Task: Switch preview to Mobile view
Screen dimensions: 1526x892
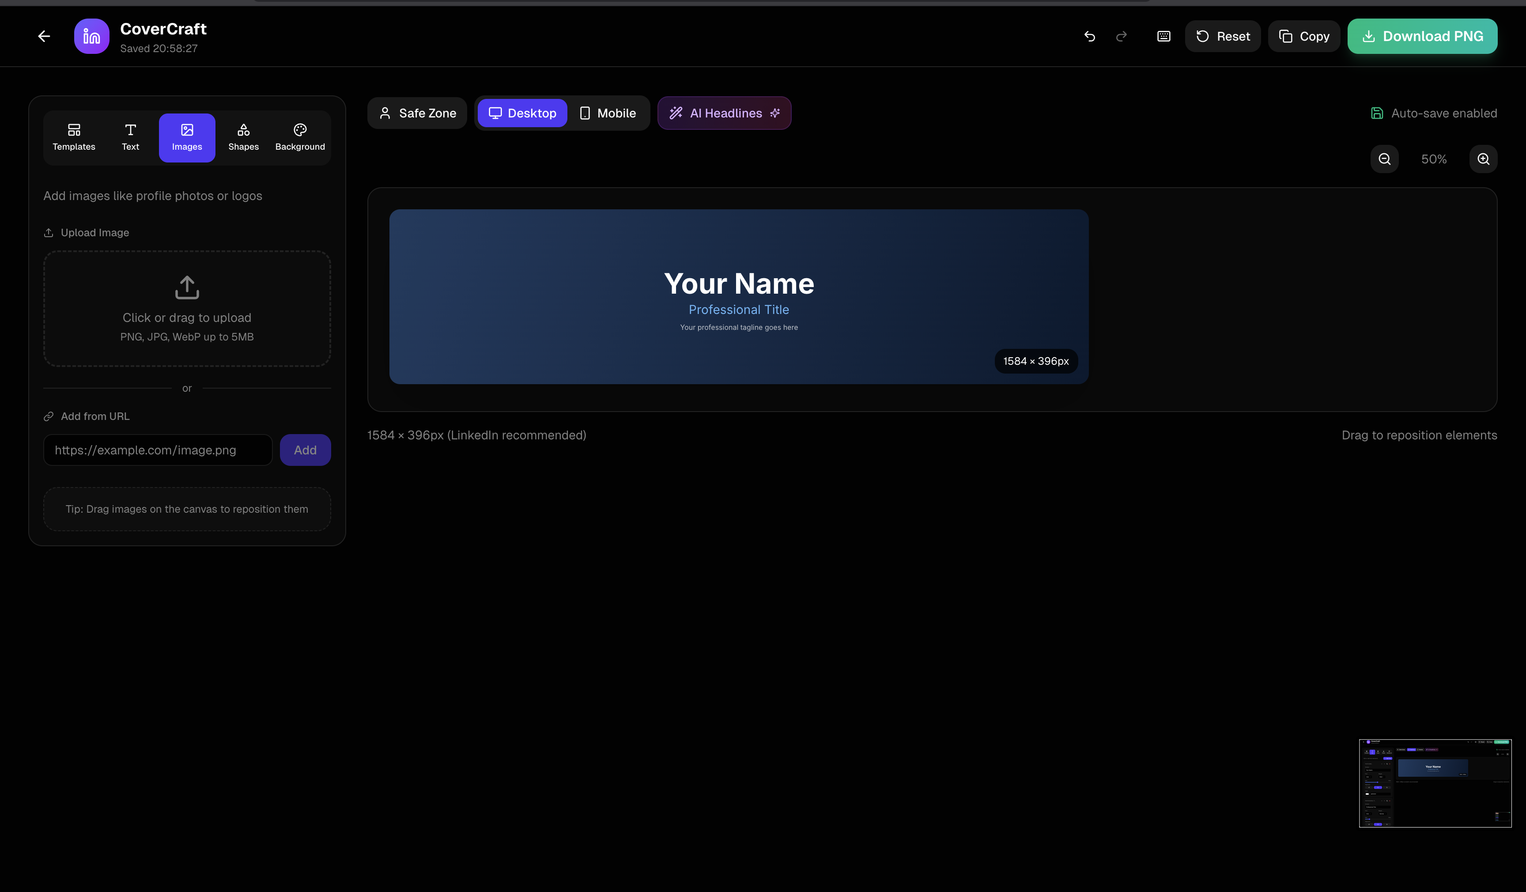Action: pos(608,113)
